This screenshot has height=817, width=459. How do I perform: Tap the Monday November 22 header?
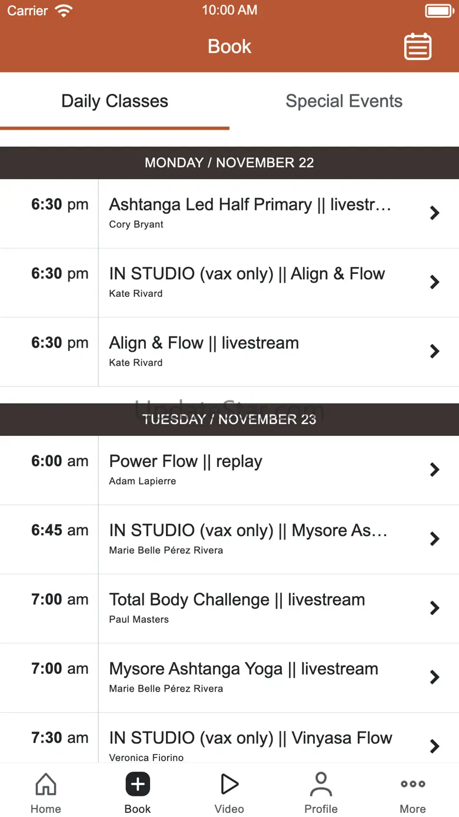point(229,163)
